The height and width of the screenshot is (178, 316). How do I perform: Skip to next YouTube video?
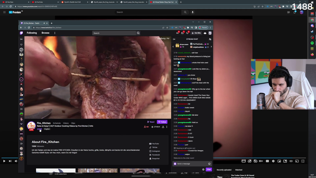(x=10, y=161)
